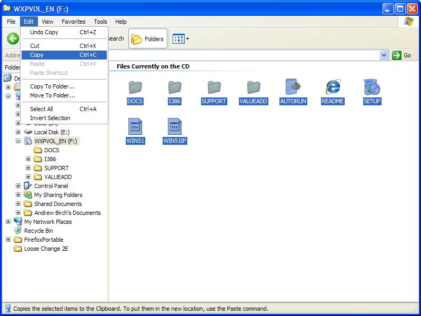
Task: Minimize the WXPVOL_EN (F:) window
Action: (387, 9)
